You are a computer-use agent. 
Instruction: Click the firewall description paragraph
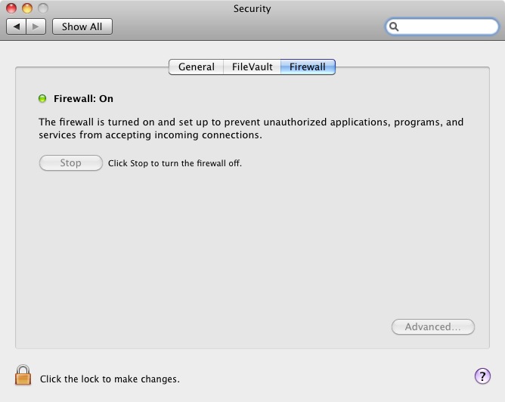251,128
